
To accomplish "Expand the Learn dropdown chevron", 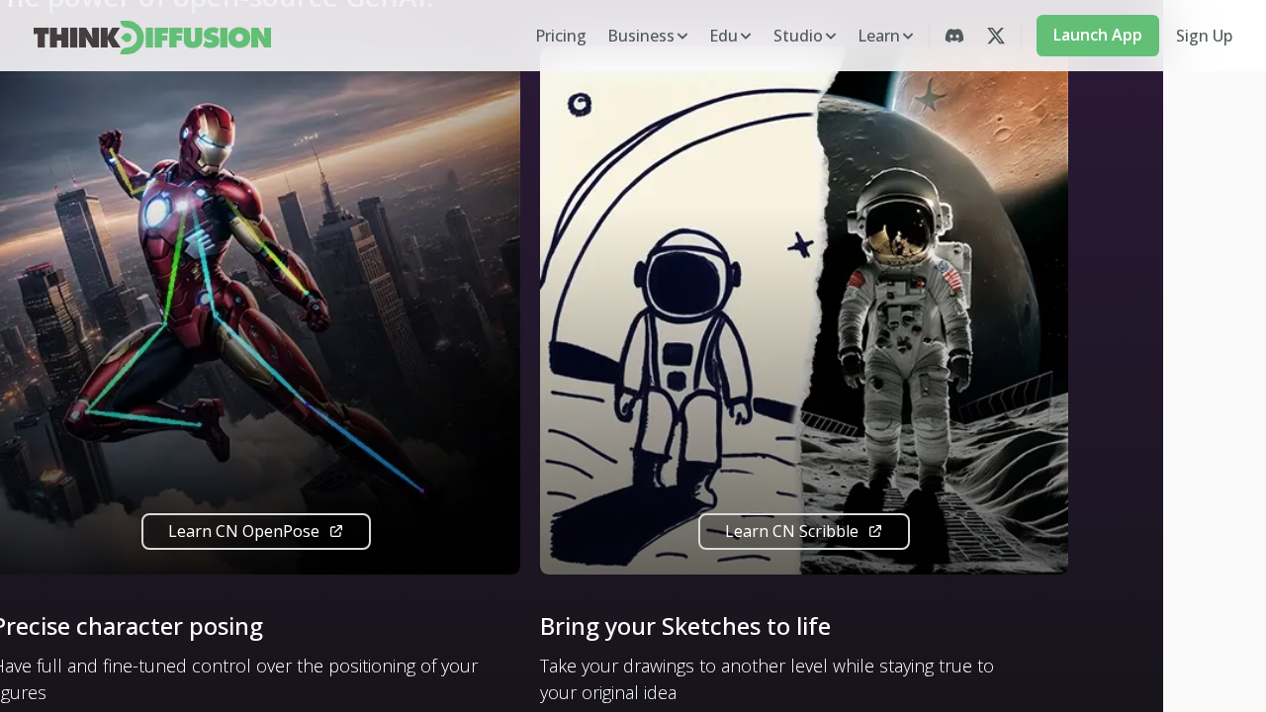I will (908, 37).
